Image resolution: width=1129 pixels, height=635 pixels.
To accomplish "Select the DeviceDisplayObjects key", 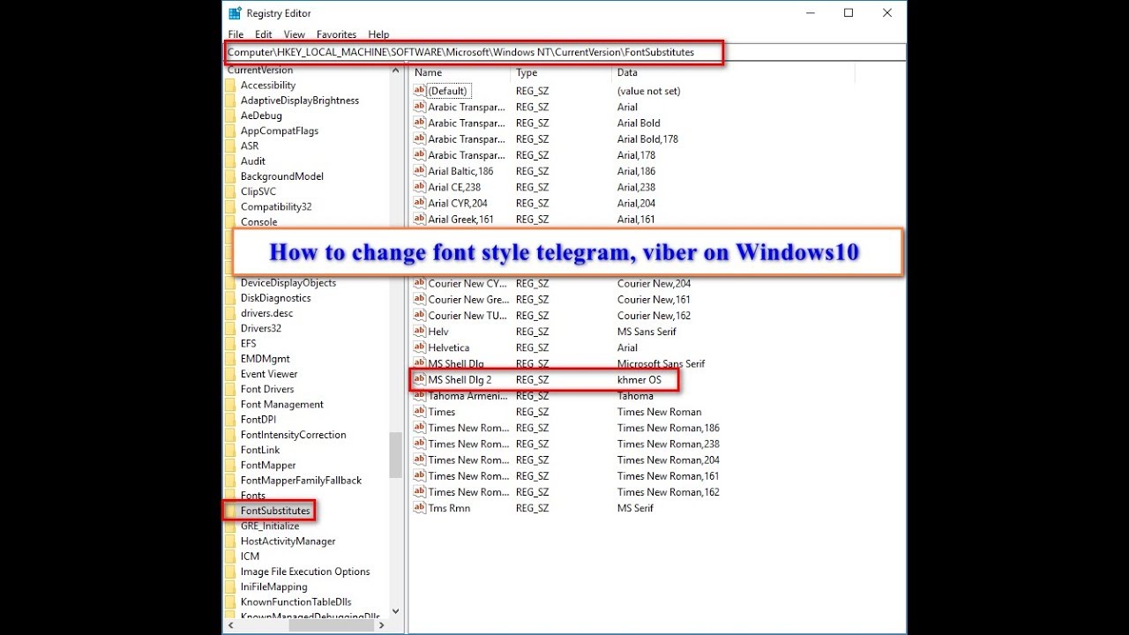I will 288,282.
